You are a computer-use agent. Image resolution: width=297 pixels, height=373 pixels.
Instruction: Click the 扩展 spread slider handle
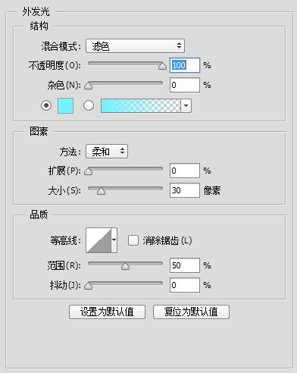(88, 171)
